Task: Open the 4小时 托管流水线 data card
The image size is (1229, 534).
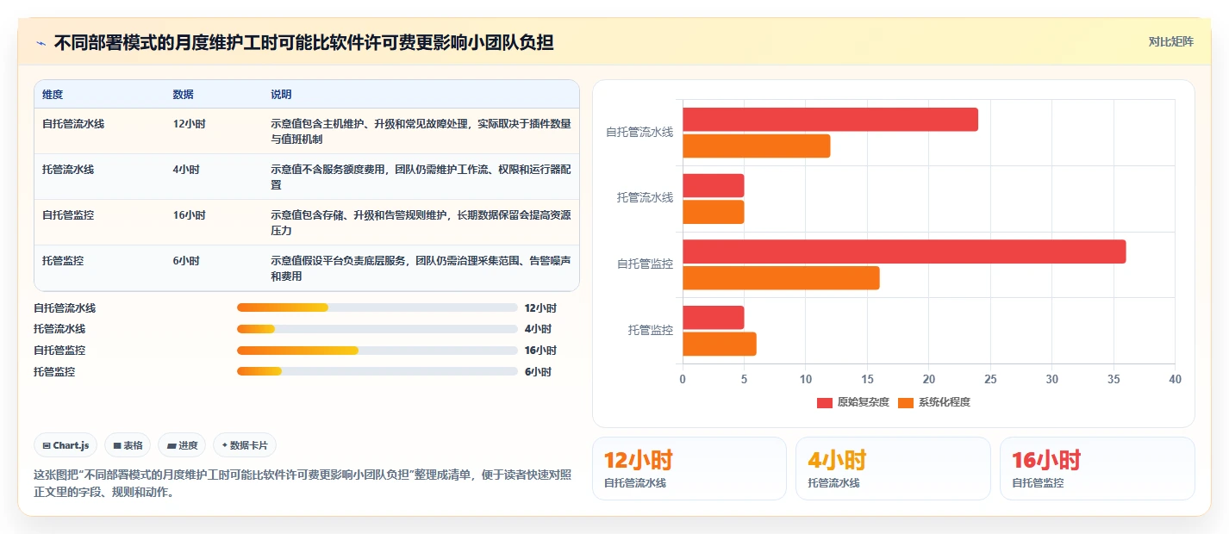Action: [893, 469]
